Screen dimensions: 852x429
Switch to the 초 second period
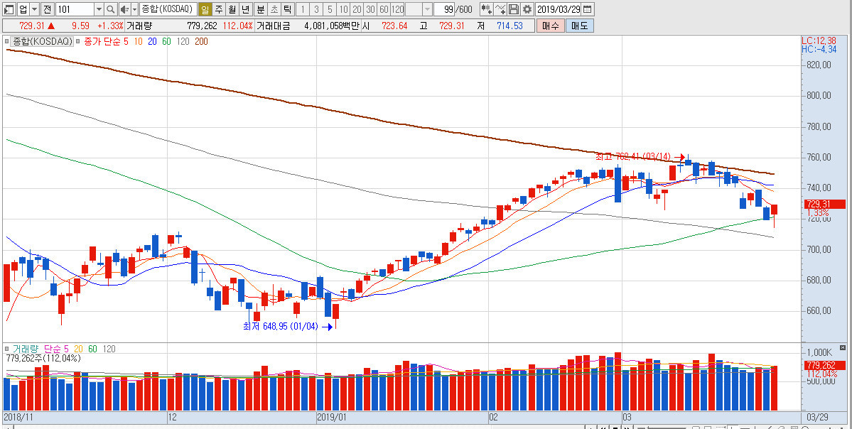(x=274, y=9)
